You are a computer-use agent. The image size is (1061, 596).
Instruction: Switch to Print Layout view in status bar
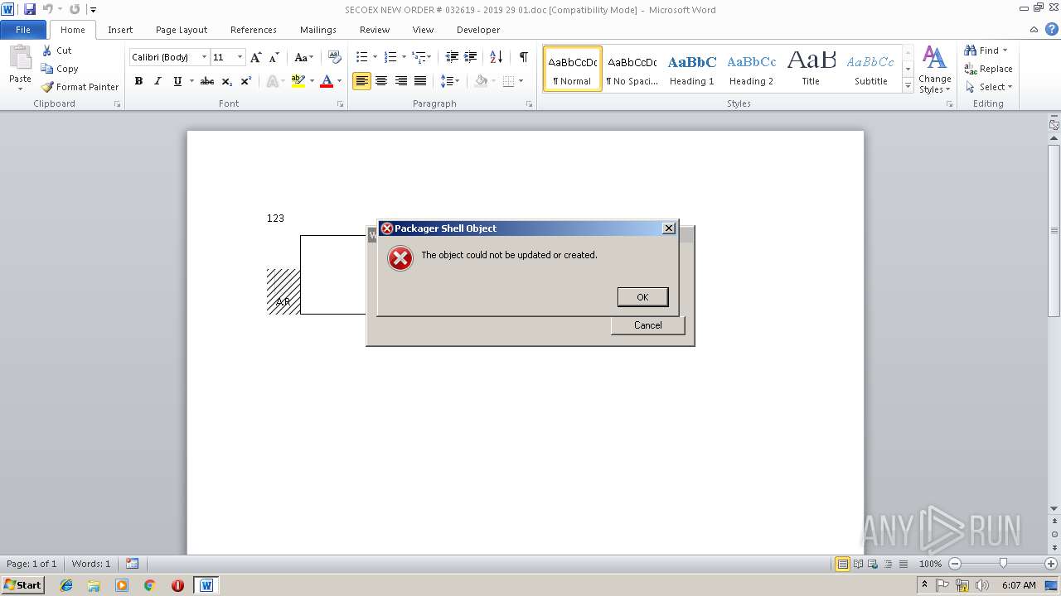(842, 564)
